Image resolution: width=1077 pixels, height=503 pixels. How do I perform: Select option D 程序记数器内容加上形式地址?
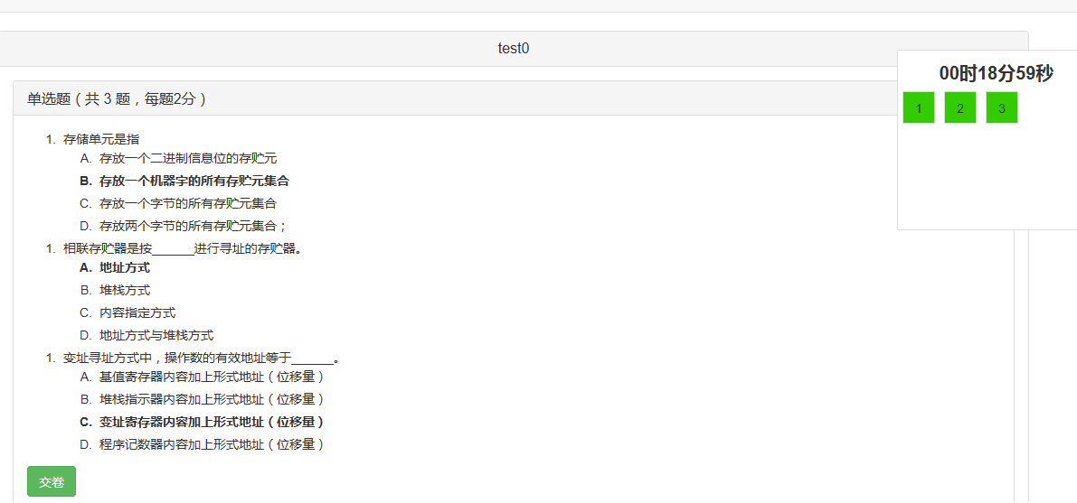[212, 444]
